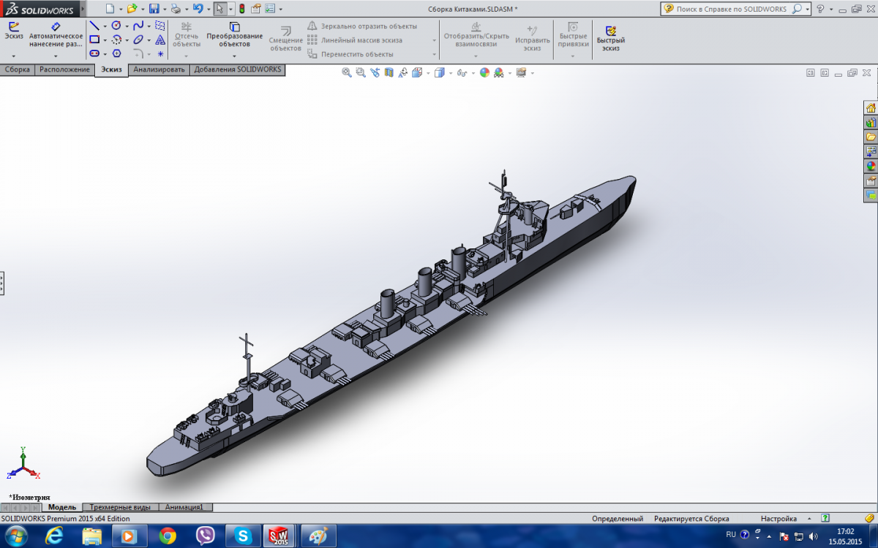This screenshot has height=548, width=878.
Task: Undo the last action
Action: pyautogui.click(x=198, y=9)
